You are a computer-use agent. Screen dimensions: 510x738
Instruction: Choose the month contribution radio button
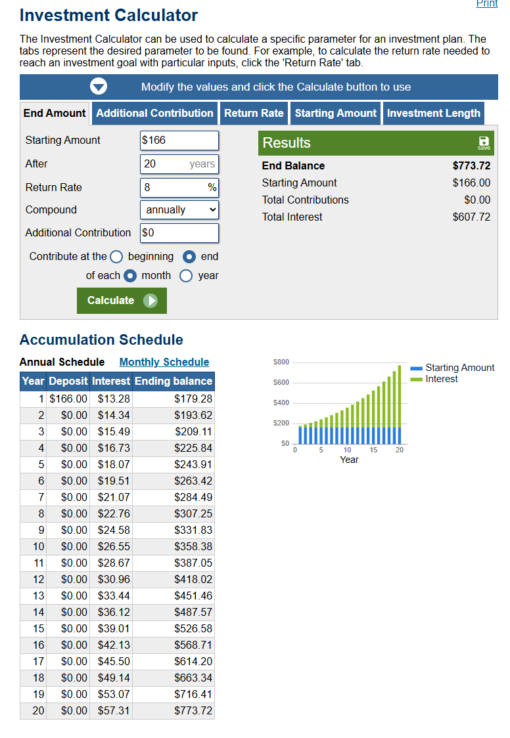pyautogui.click(x=130, y=276)
